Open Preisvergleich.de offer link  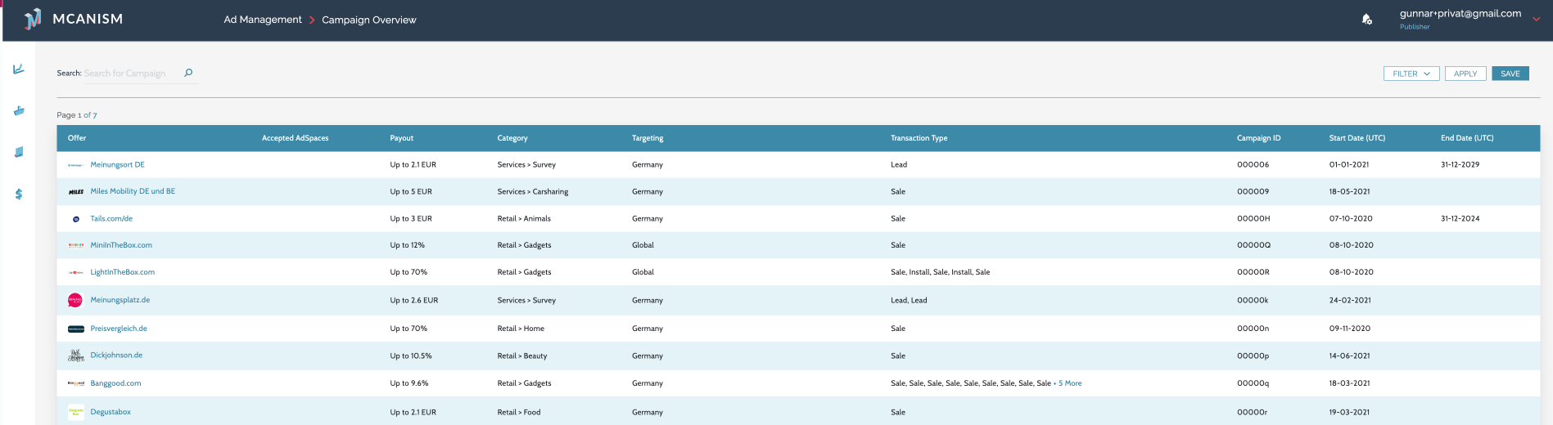(x=119, y=329)
